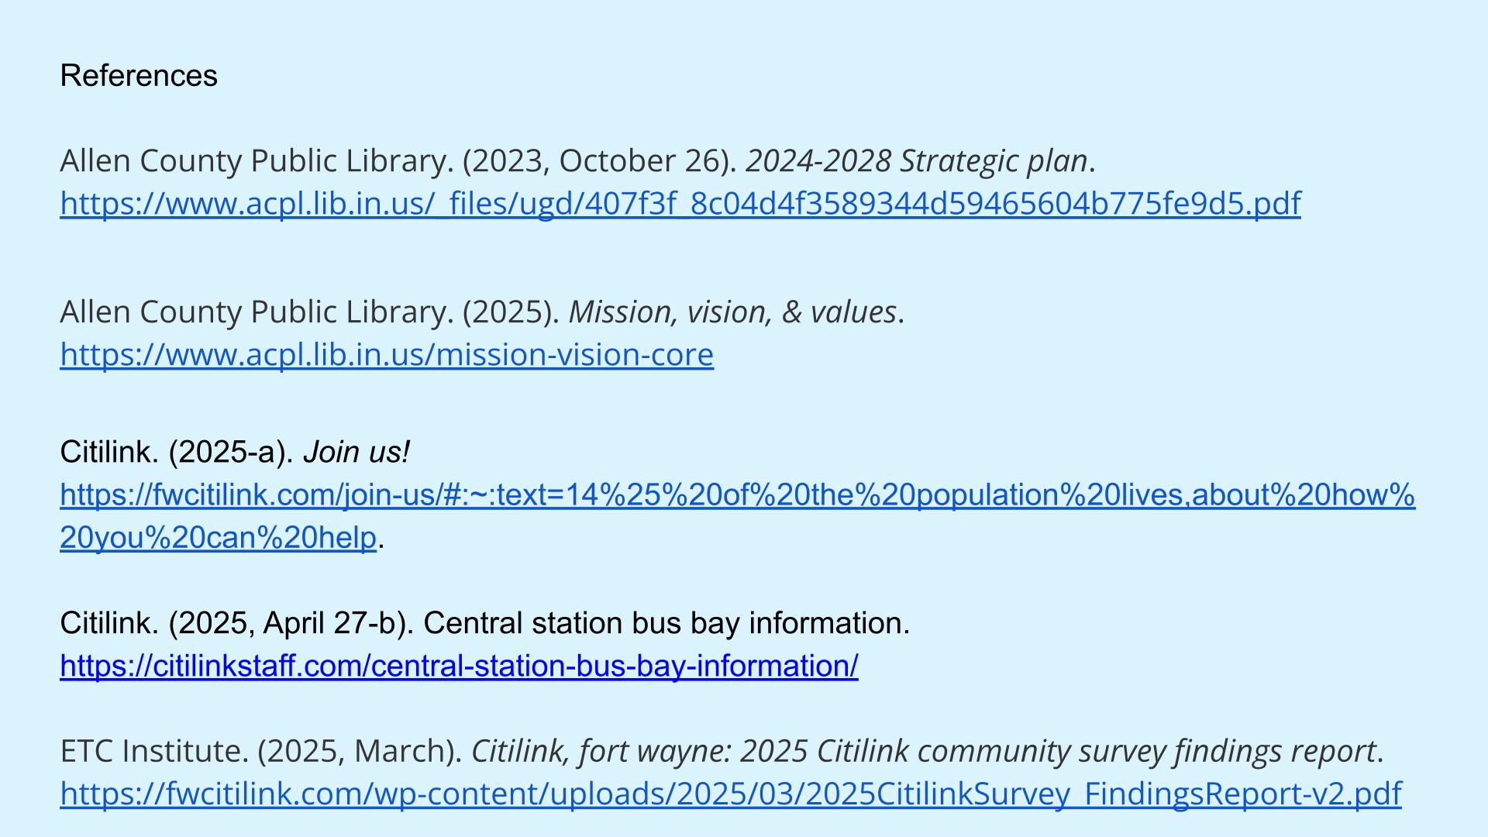Click the "ETC Institute" author name
Image resolution: width=1488 pixels, height=837 pixels.
[x=154, y=751]
